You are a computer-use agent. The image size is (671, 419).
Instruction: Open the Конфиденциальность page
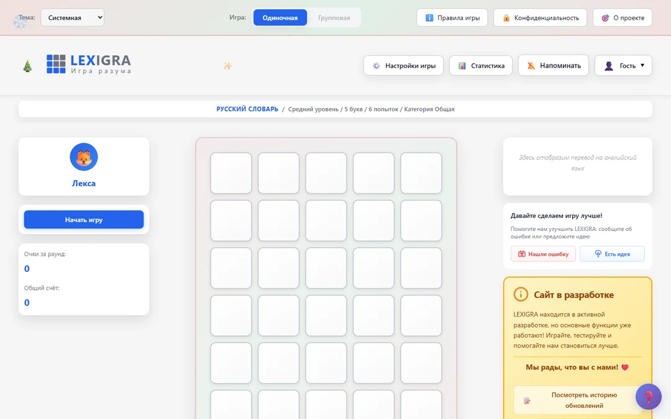click(x=540, y=17)
